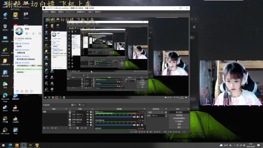Screen dimensions: 263x148
Task: Click the 工作室模式 studio mode button
Action: coord(179,121)
